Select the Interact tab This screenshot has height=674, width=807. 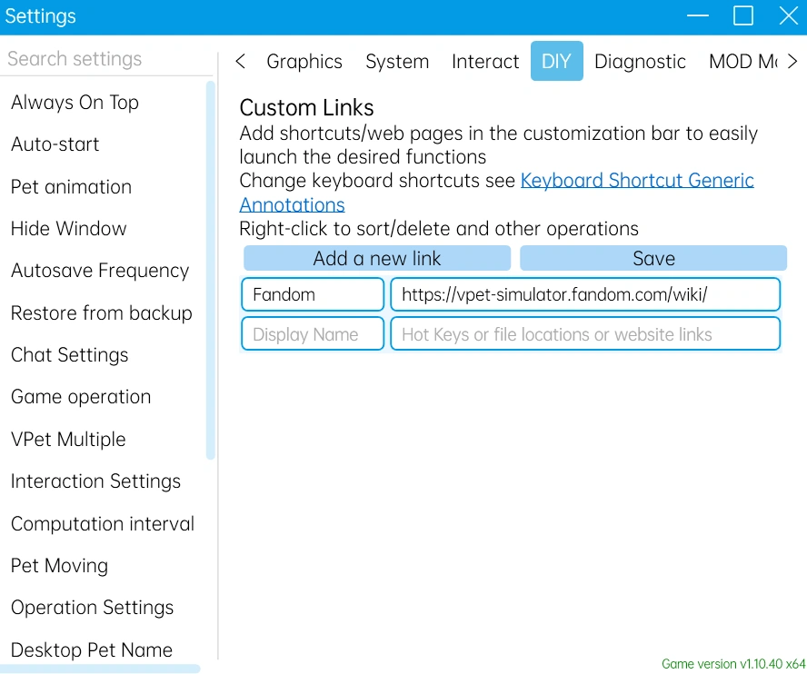(x=485, y=62)
